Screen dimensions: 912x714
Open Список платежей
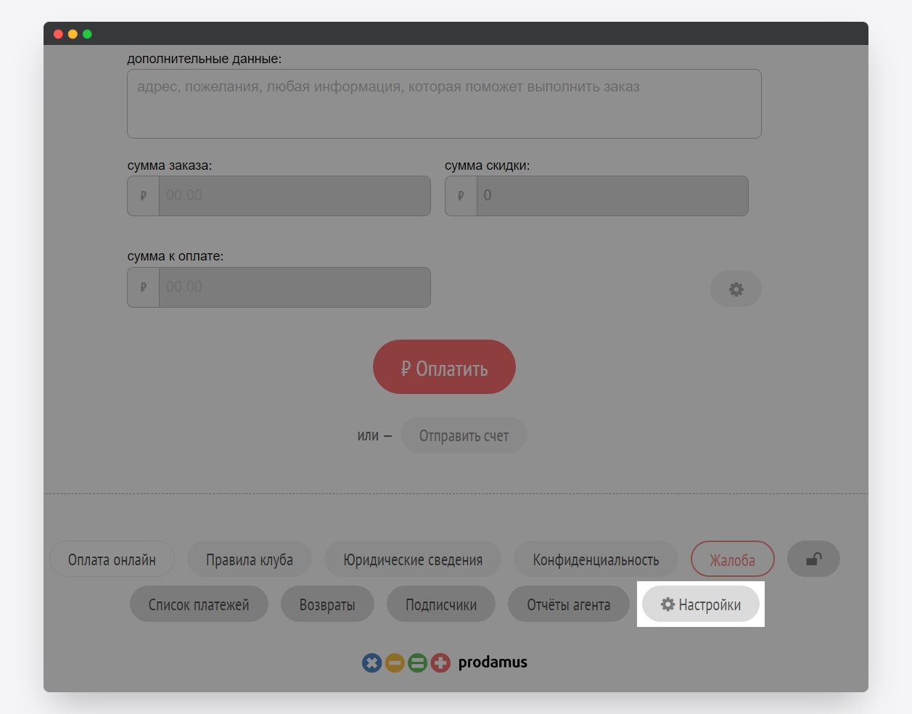[199, 604]
